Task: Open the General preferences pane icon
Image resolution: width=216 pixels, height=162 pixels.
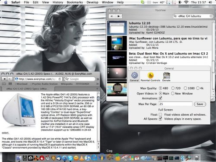Action: pyautogui.click(x=134, y=76)
